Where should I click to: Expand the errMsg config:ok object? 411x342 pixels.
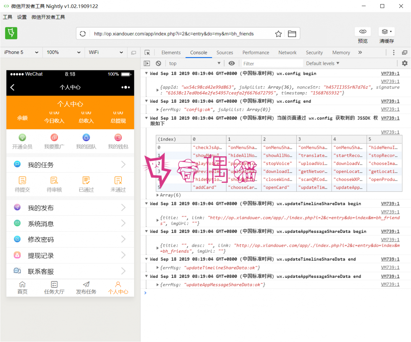[157, 109]
